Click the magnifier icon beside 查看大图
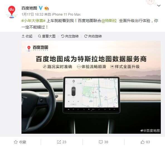 [40, 36]
